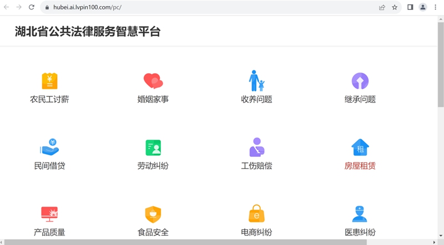Open the 电商纠纷 shopping bag icon
The image size is (444, 245).
click(256, 213)
